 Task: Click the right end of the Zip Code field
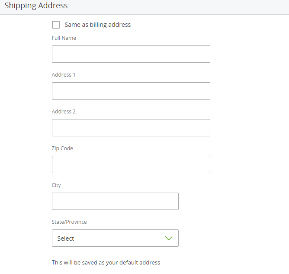pyautogui.click(x=203, y=164)
